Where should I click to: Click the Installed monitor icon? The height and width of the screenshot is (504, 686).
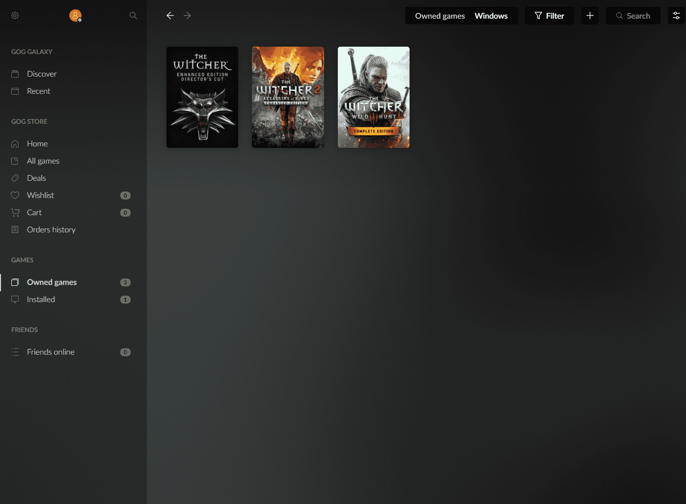point(15,299)
